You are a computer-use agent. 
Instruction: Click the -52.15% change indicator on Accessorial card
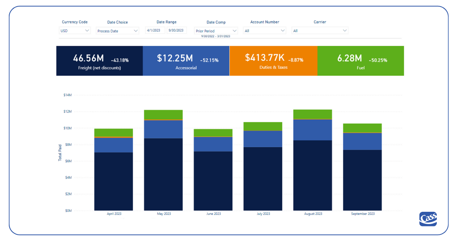pyautogui.click(x=210, y=60)
